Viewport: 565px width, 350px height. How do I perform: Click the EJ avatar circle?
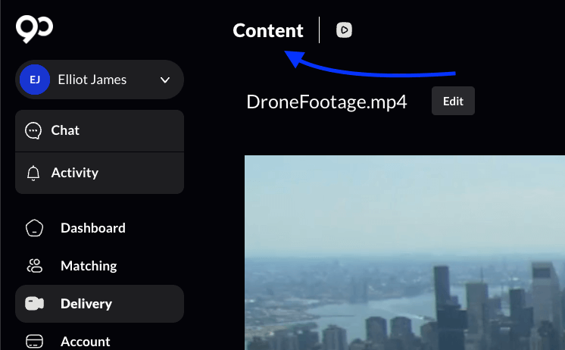click(35, 80)
